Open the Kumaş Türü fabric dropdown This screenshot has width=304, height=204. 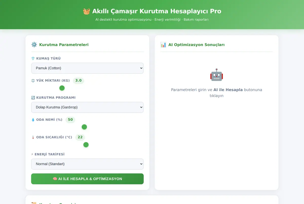click(87, 68)
